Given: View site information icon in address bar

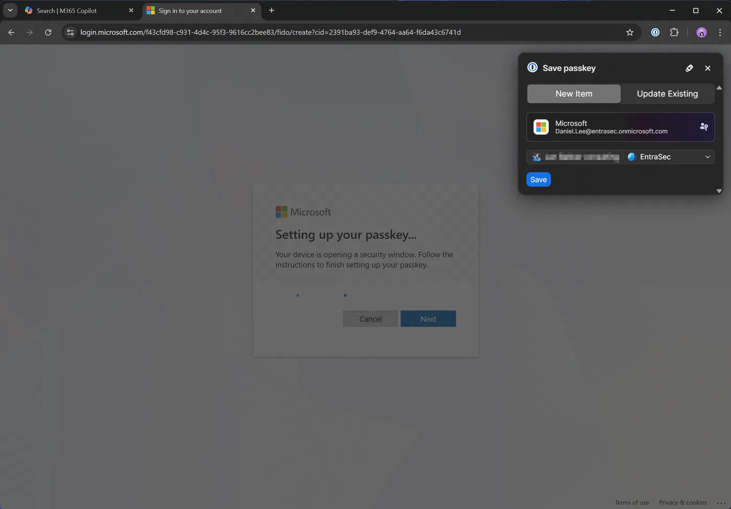Looking at the screenshot, I should pos(70,32).
